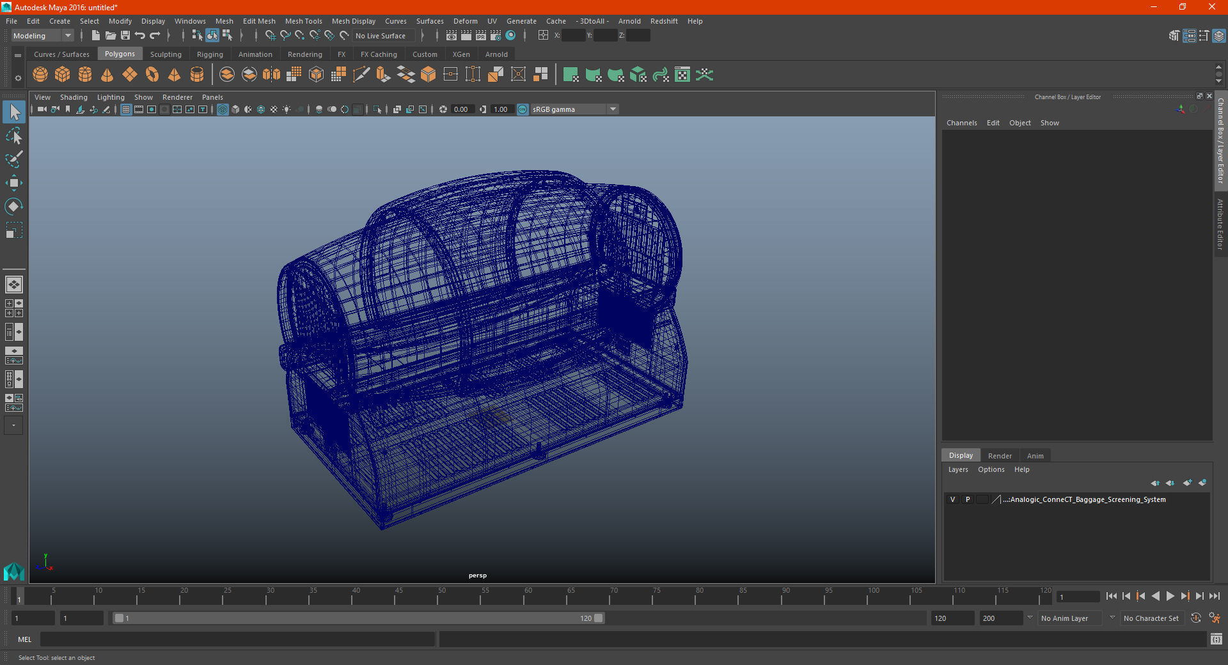Choose the Rotate tool
The height and width of the screenshot is (665, 1228).
click(14, 206)
